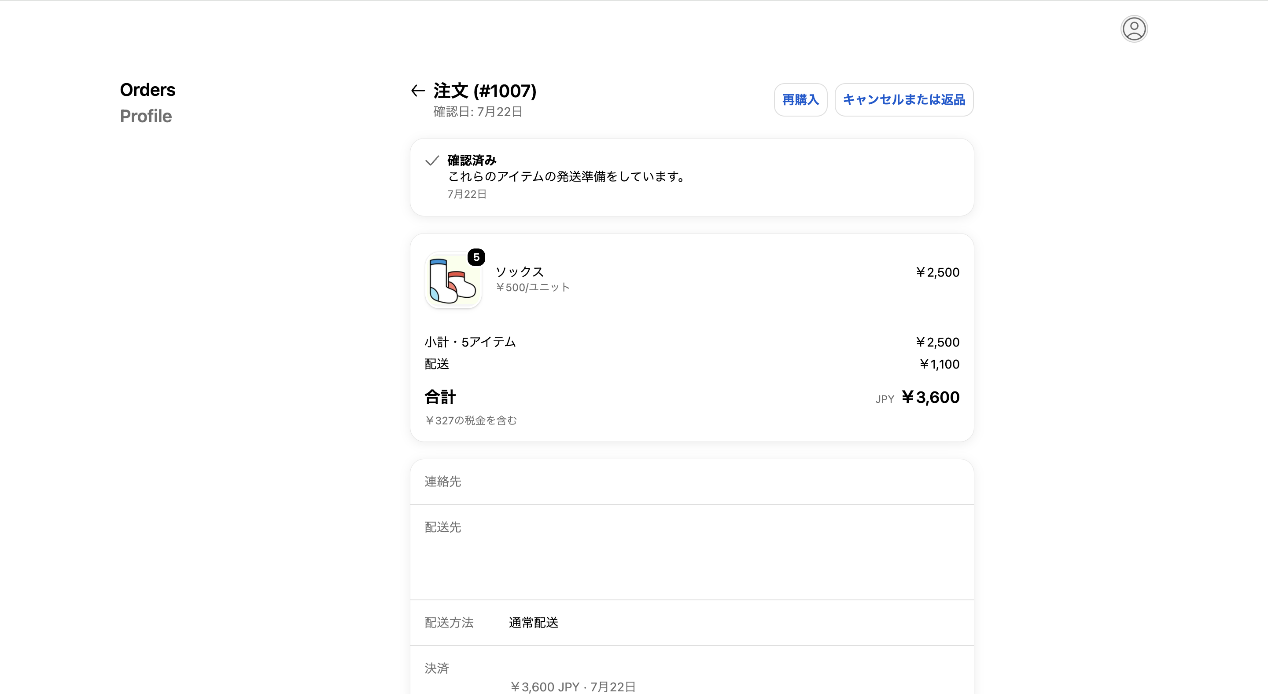This screenshot has height=694, width=1268.
Task: Select the 決済 payment label
Action: tap(437, 668)
